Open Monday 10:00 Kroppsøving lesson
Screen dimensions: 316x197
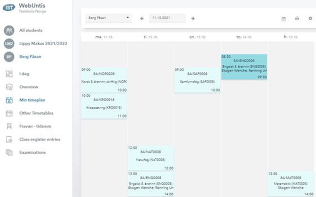104,106
